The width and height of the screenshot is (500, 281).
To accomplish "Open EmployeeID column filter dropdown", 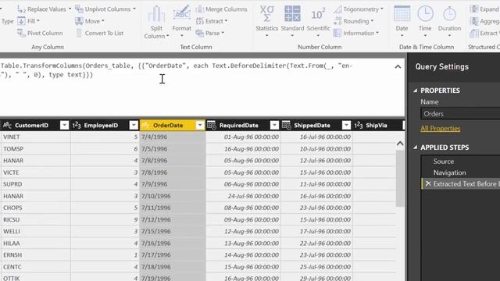I will click(134, 125).
